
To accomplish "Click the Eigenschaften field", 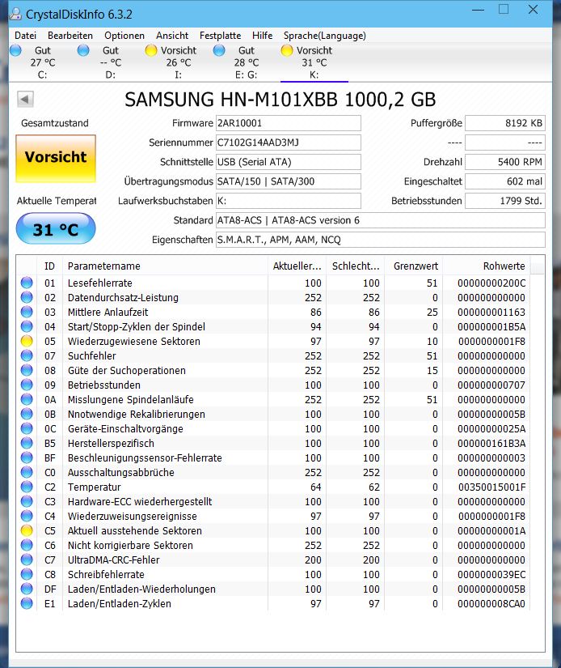I will (380, 240).
